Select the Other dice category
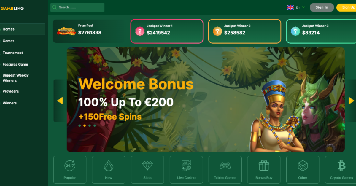The image size is (356, 186). (303, 170)
